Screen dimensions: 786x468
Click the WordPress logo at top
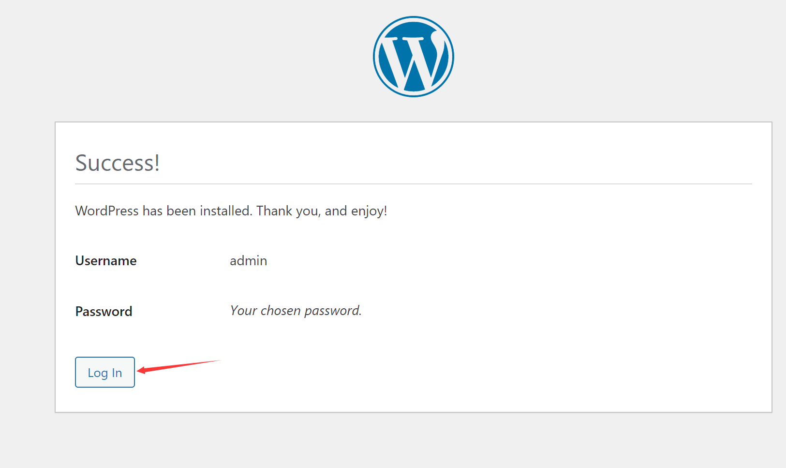pyautogui.click(x=414, y=57)
